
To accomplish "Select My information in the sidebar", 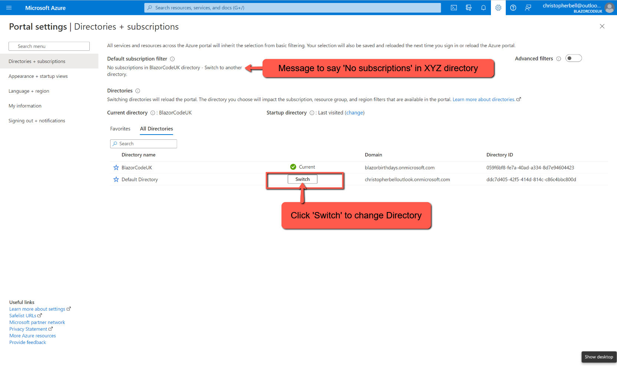I will 25,106.
